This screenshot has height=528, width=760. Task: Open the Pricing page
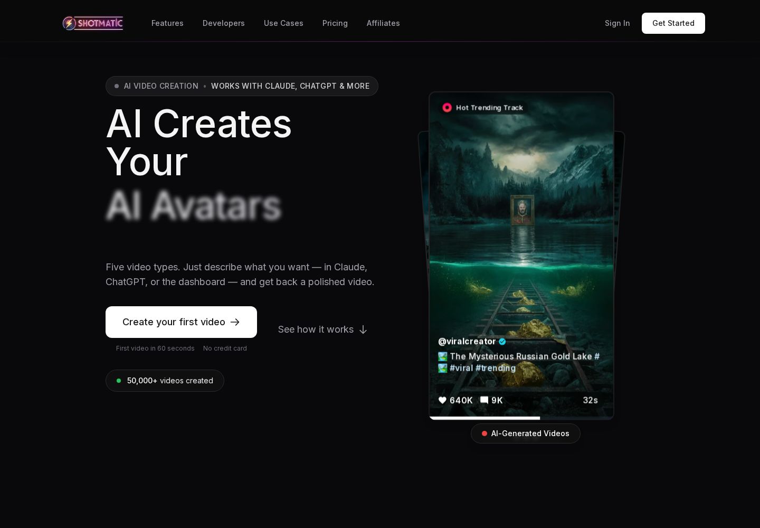point(335,23)
